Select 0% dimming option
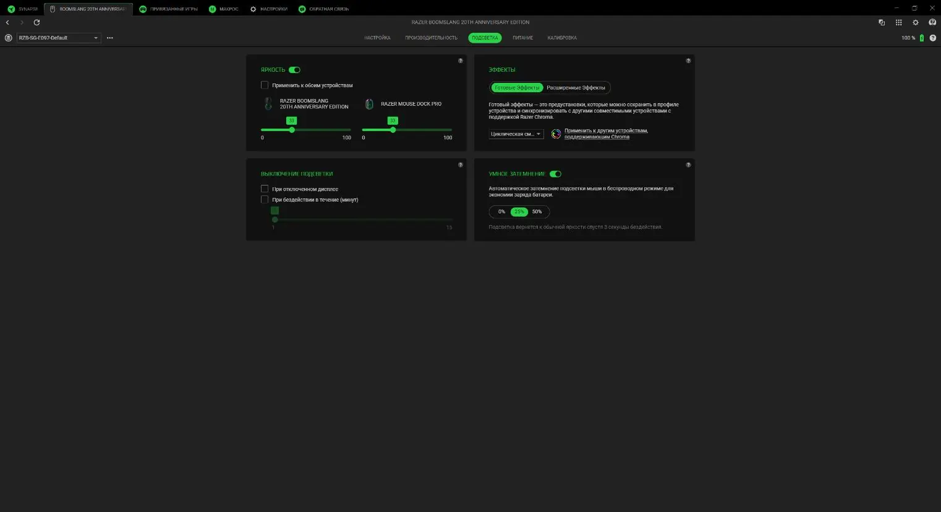 click(501, 211)
